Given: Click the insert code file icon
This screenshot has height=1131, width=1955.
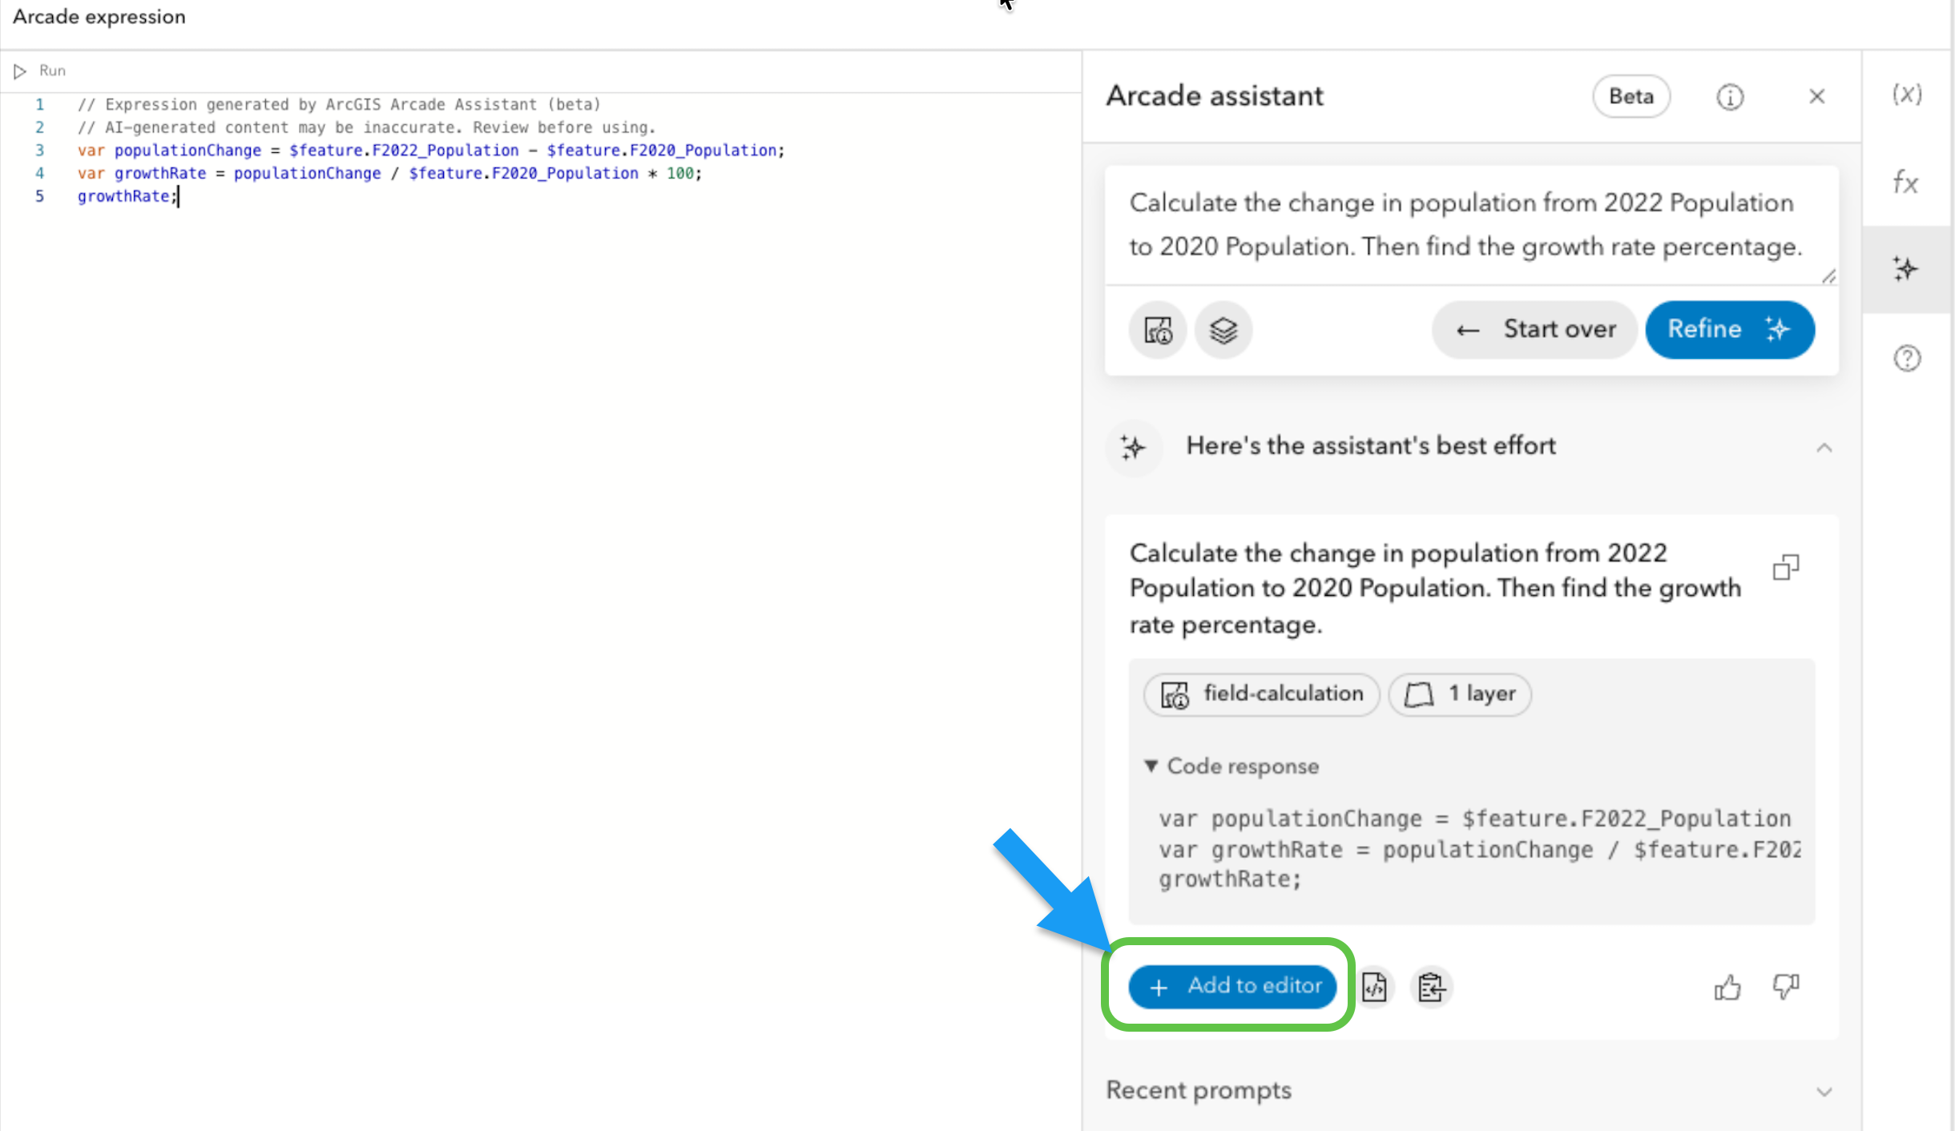Looking at the screenshot, I should click(1375, 987).
